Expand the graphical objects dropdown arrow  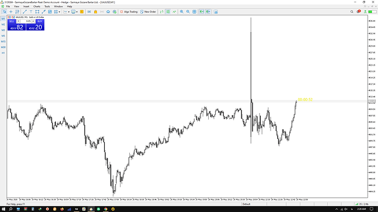click(x=59, y=12)
